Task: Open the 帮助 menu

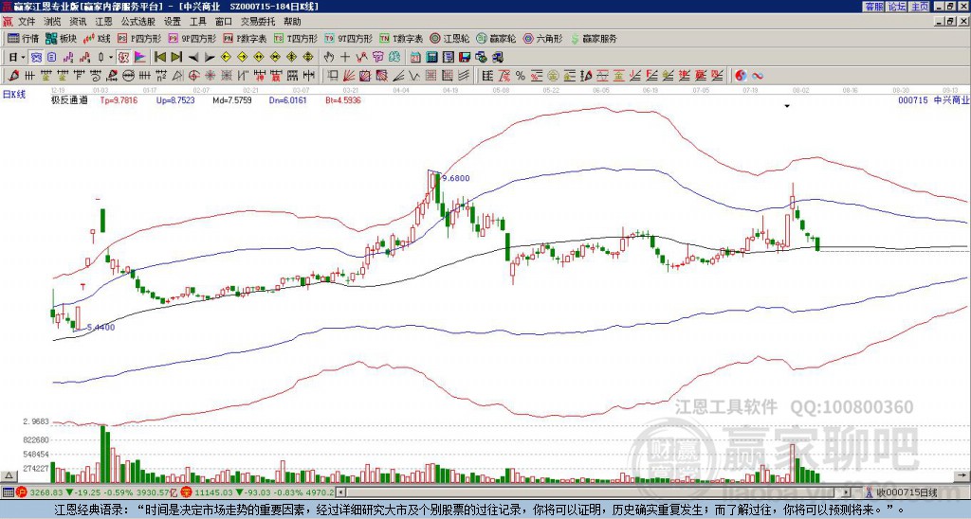Action: point(292,22)
